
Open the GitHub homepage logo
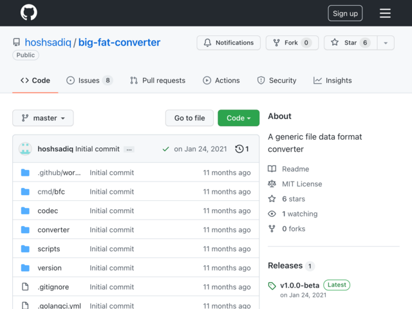coord(28,13)
